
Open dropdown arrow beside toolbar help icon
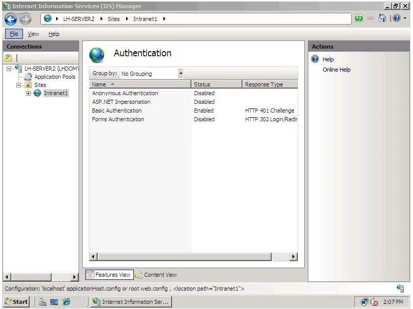405,18
